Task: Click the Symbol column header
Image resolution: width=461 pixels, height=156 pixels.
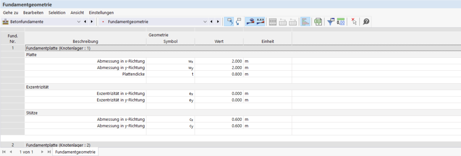Action: (x=170, y=41)
